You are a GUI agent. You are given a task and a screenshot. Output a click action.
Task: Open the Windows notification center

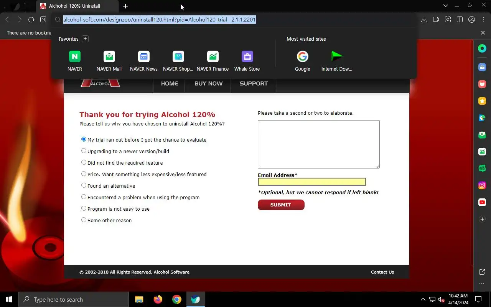coord(478,299)
